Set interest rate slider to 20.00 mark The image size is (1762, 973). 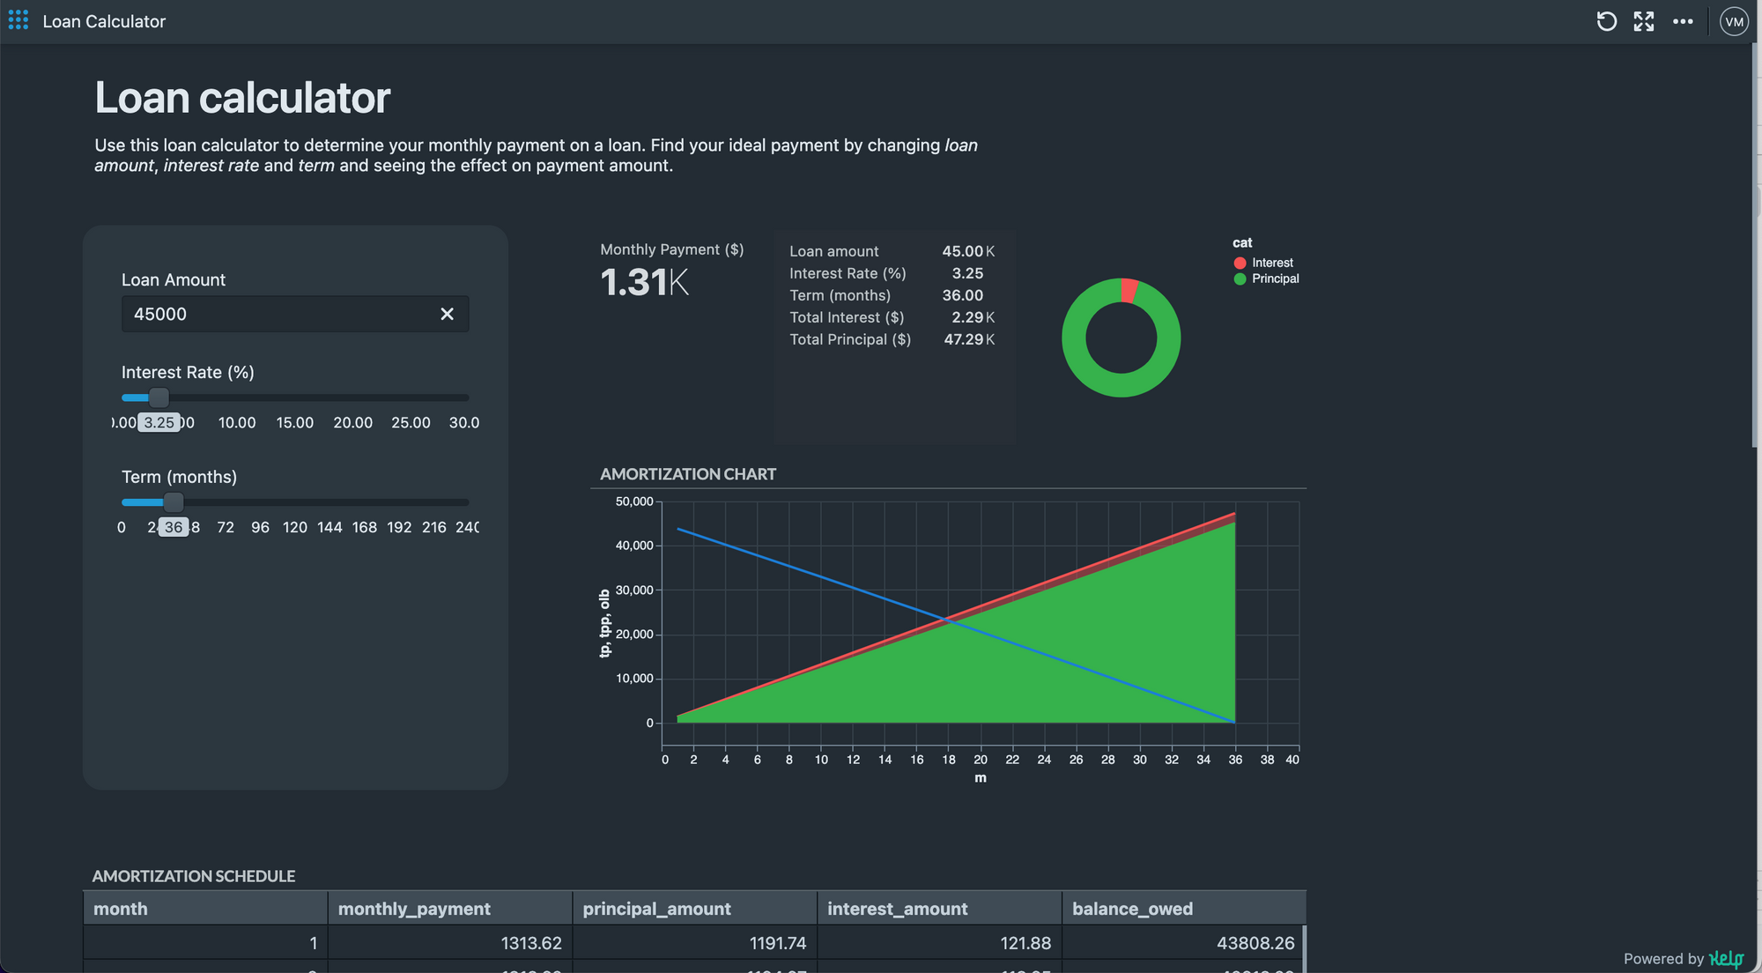coord(352,397)
